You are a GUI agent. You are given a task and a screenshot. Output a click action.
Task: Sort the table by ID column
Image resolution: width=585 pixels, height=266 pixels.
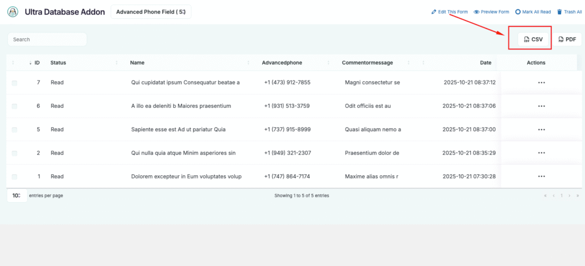tap(37, 63)
